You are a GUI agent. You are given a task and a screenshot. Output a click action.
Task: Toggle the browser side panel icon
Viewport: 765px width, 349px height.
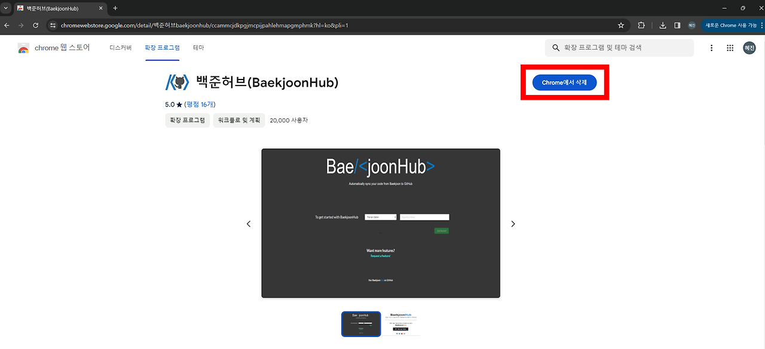[x=677, y=26]
